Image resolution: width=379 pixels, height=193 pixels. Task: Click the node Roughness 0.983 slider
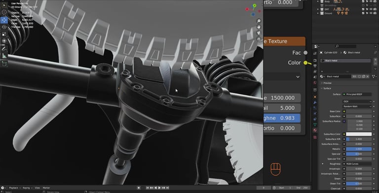(282, 118)
